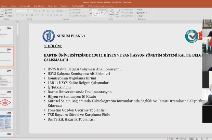Viewport: 212px width, 140px height.
Task: Toggle bold (K) formatting
Action: (17, 15)
